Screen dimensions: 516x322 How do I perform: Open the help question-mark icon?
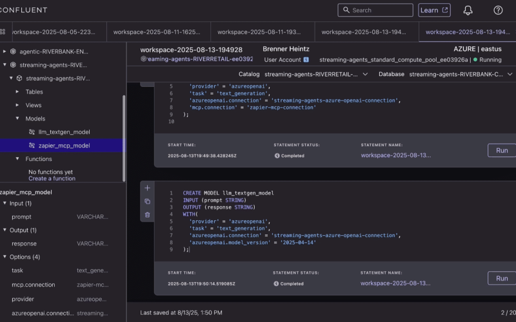click(x=498, y=10)
